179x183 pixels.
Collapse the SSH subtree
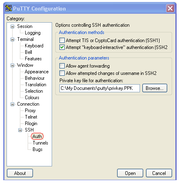pos(20,130)
